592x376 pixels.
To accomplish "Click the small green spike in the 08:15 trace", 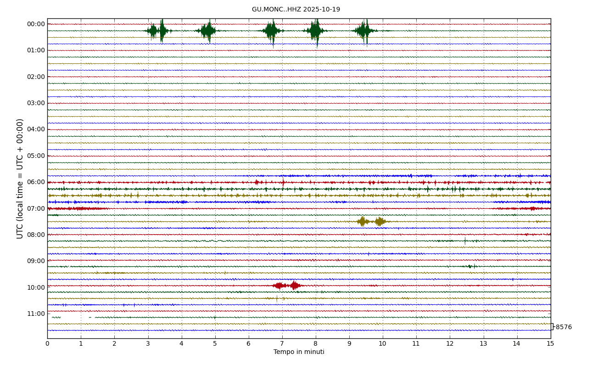I will click(x=465, y=241).
